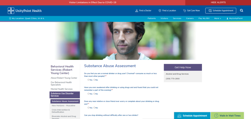Expand the More + menu
Screen dimensions: 251x119
pyautogui.click(x=218, y=18)
